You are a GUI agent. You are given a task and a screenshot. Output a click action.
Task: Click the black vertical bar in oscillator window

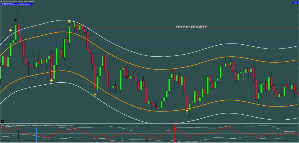coord(18,134)
